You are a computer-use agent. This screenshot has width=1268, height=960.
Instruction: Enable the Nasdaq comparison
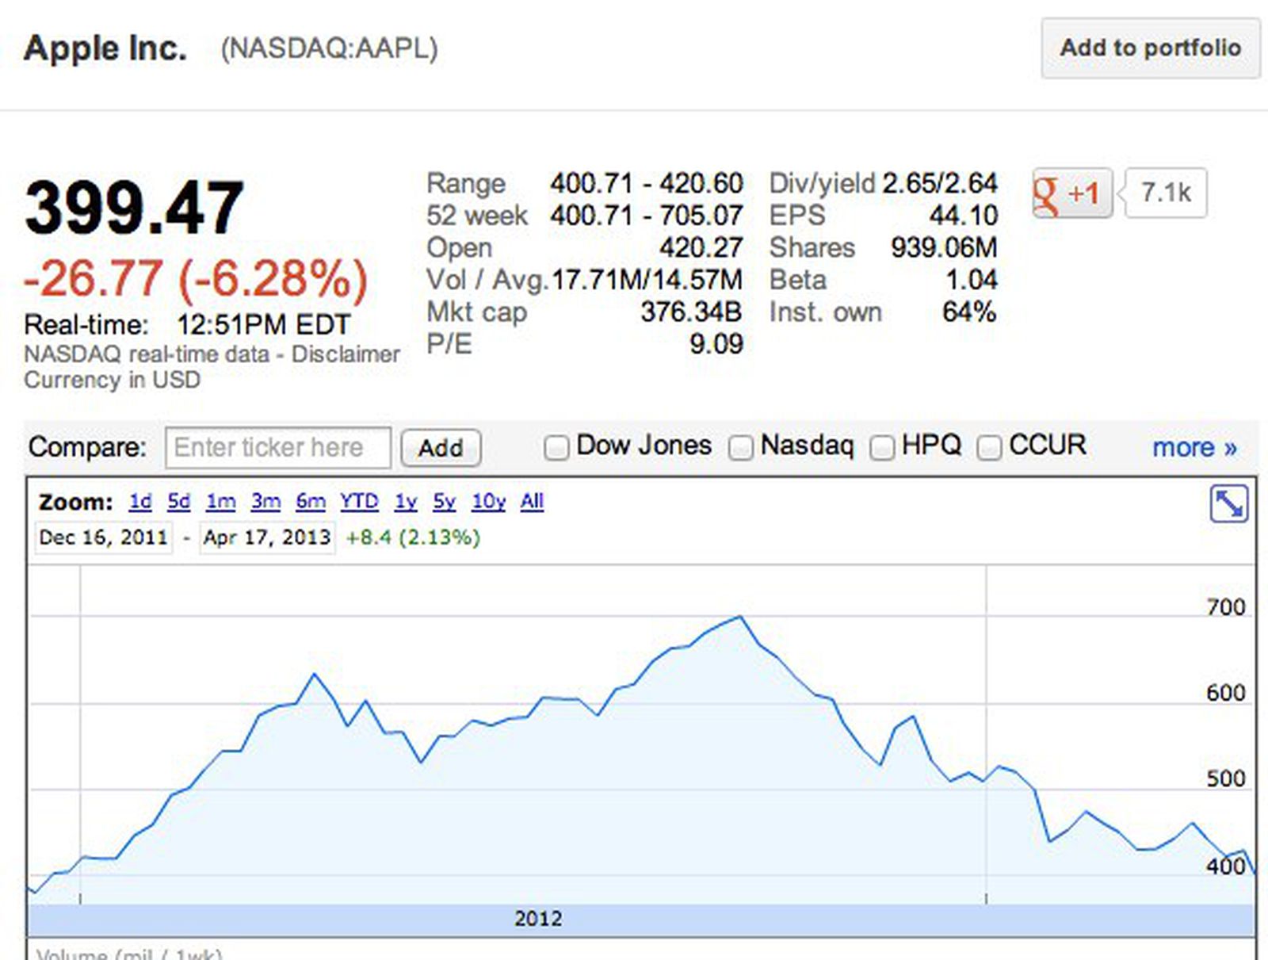[x=741, y=448]
